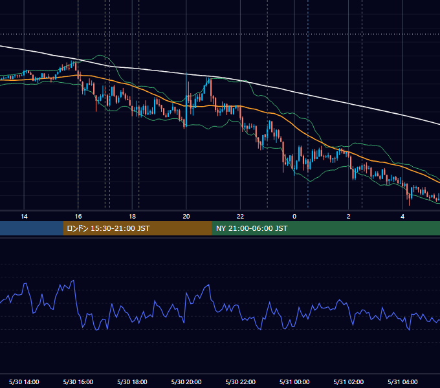Click the London session band 15:30-21:00 JST

tap(137, 228)
